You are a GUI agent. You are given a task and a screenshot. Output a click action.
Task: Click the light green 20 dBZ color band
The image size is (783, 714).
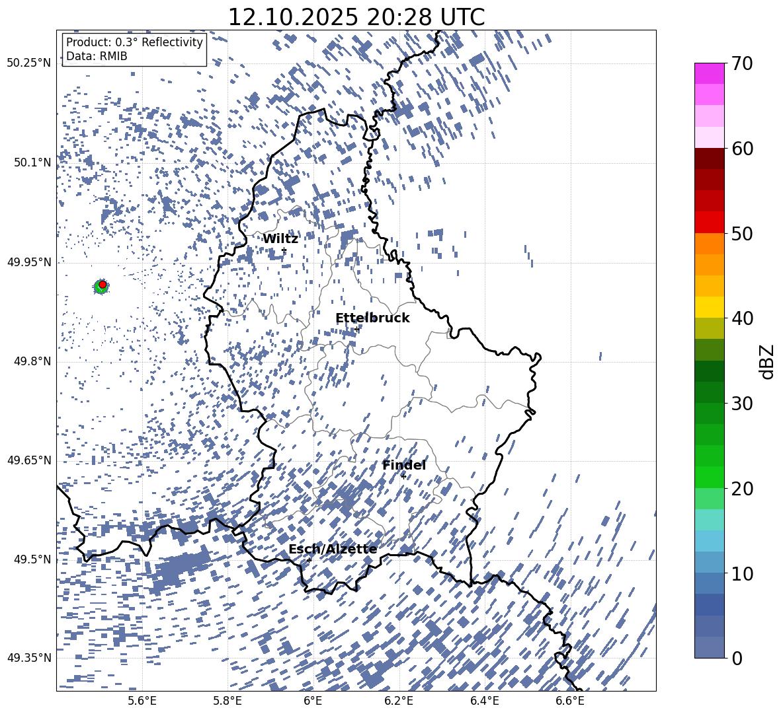point(709,498)
